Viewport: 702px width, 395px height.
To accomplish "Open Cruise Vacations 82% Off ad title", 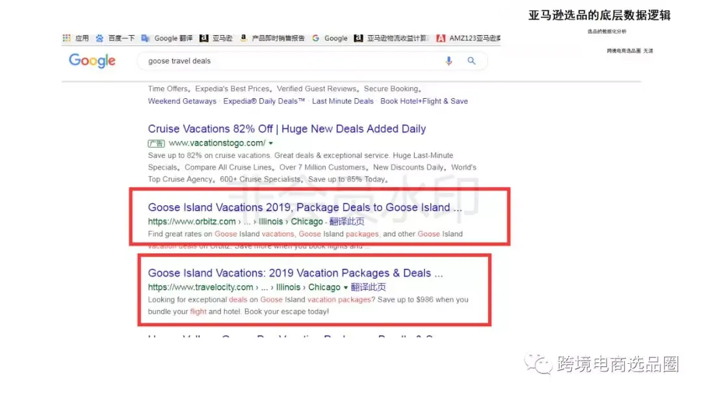I will 287,129.
